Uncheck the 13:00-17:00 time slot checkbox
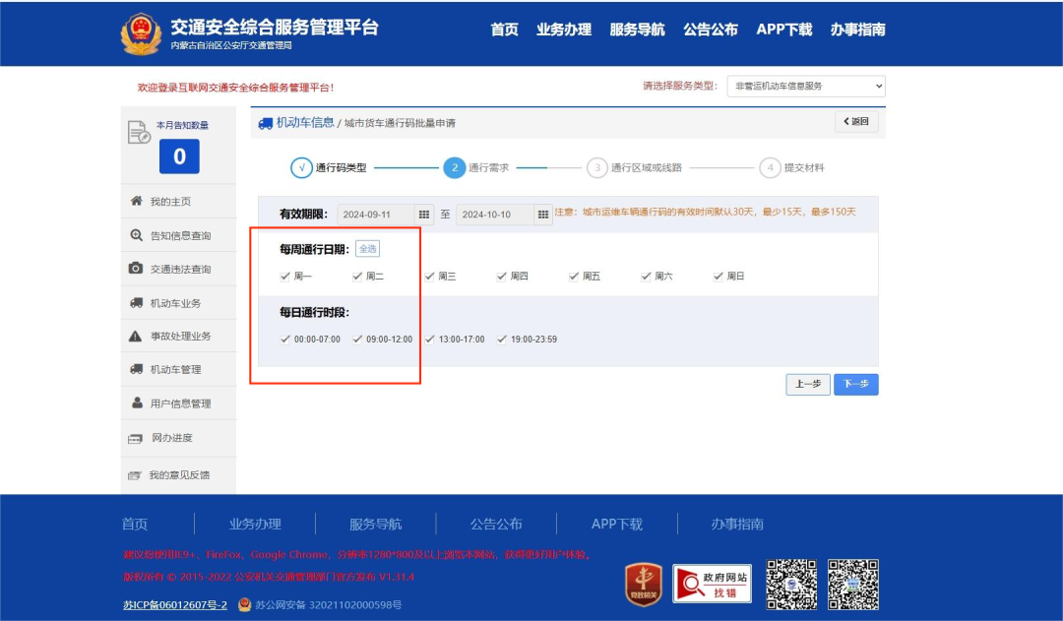 (430, 340)
